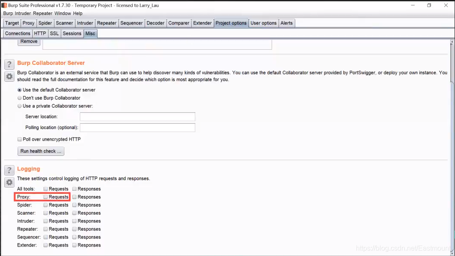Switch to the User options tab
Image resolution: width=455 pixels, height=256 pixels.
click(x=264, y=23)
